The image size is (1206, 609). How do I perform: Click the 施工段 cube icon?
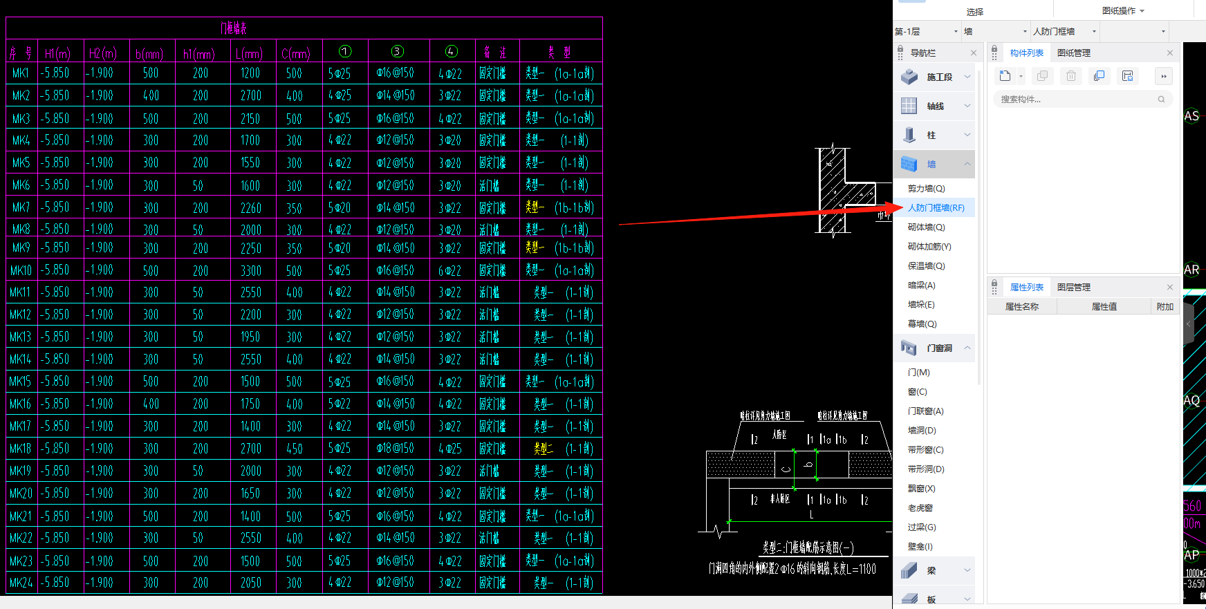coord(909,77)
